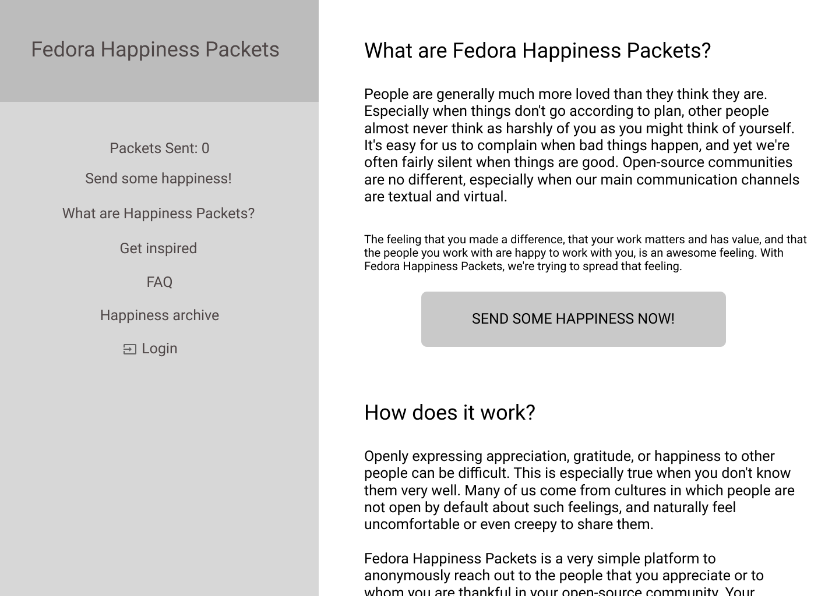The image size is (839, 596).
Task: Open the FAQ sidebar link
Action: coord(159,282)
